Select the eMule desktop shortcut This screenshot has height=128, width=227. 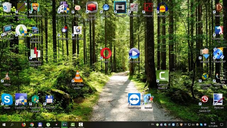coord(7,77)
